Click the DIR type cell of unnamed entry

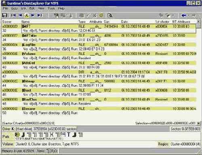[81, 72]
